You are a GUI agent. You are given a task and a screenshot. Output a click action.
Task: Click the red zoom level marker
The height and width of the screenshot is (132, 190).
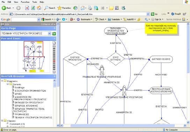point(54,61)
